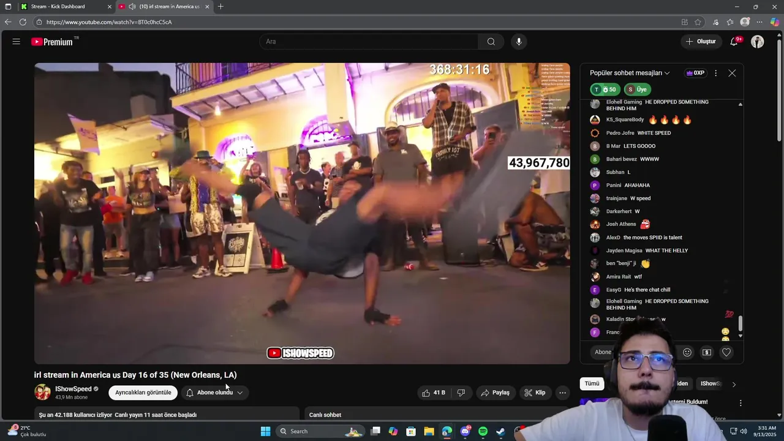
Task: Dislike the video with thumbs down
Action: [461, 393]
